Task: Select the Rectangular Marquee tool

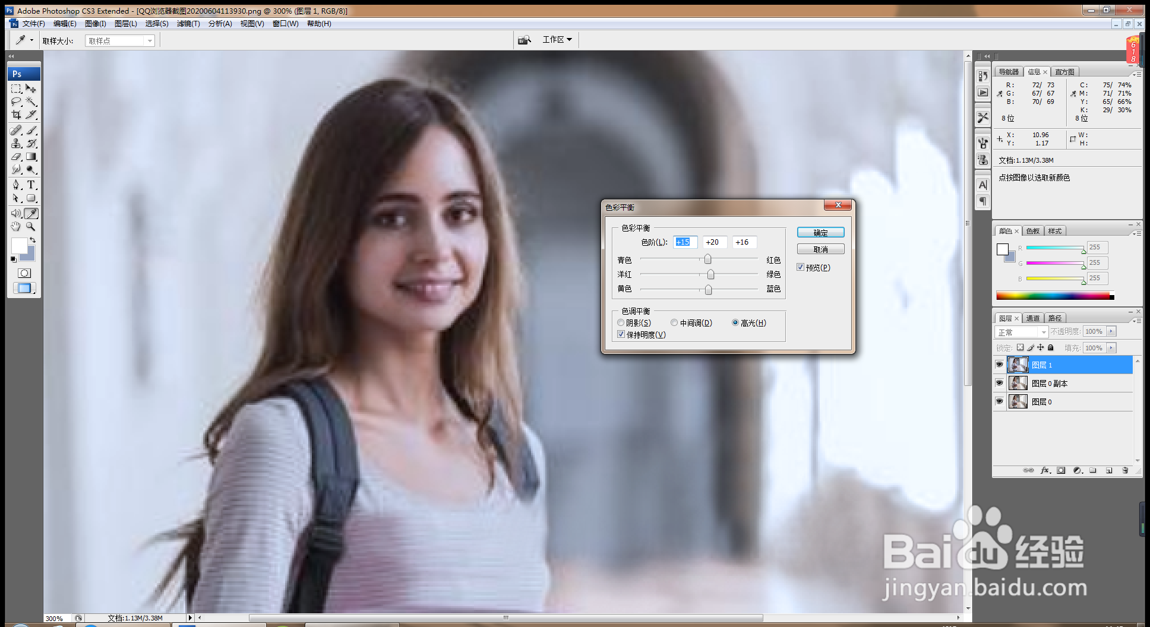Action: pyautogui.click(x=16, y=89)
